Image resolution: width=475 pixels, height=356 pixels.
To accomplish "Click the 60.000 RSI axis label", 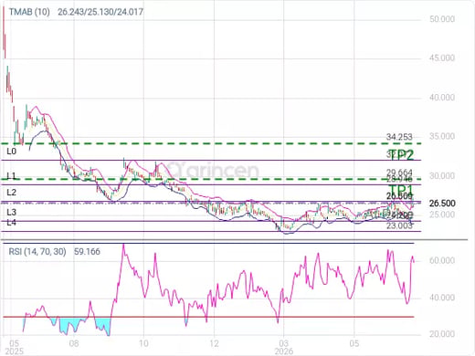I will pyautogui.click(x=442, y=260).
